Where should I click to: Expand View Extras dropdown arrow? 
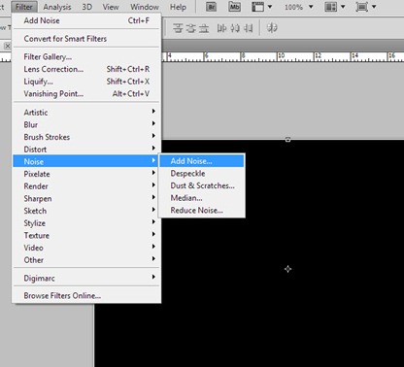tap(270, 7)
